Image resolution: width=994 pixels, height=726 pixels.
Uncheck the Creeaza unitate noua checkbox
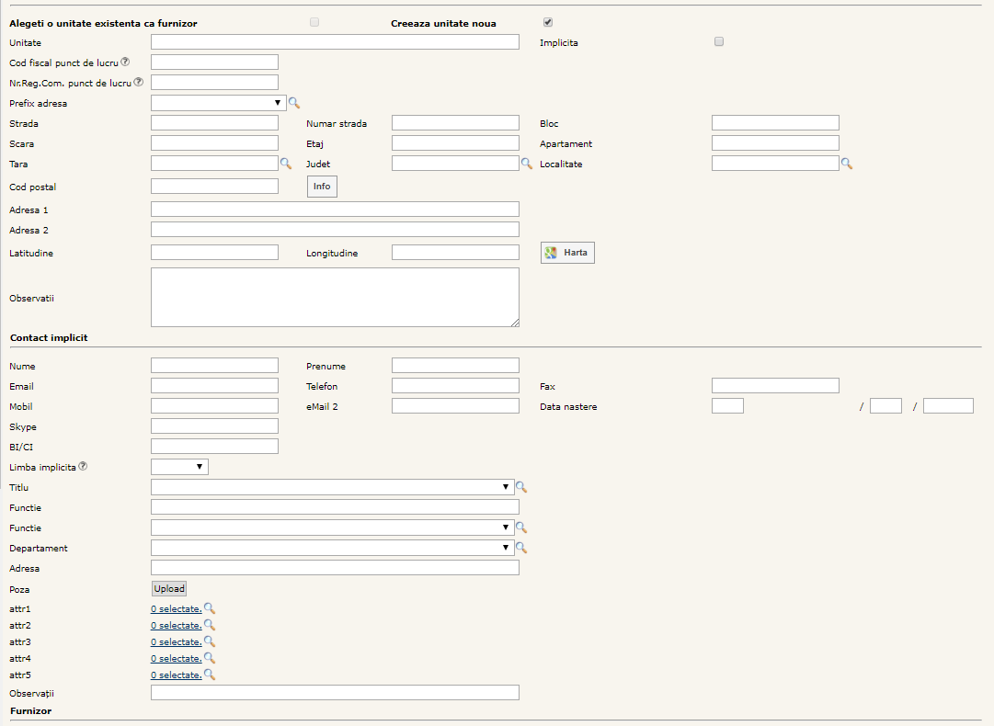tap(548, 22)
